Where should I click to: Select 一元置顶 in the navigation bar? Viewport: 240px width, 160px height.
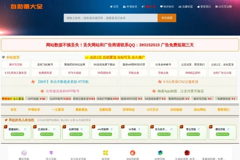58,110
